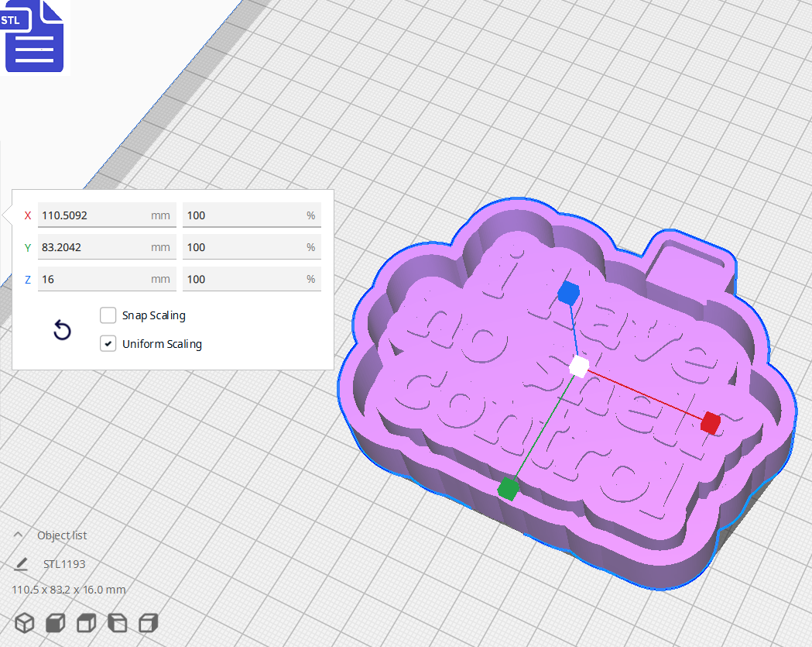Image resolution: width=812 pixels, height=647 pixels.
Task: Click the white center scale handle
Action: (x=577, y=367)
